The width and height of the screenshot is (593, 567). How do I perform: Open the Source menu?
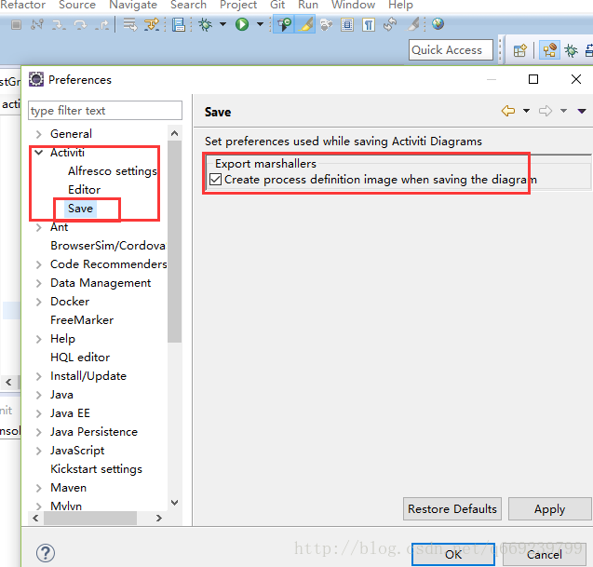tap(77, 5)
